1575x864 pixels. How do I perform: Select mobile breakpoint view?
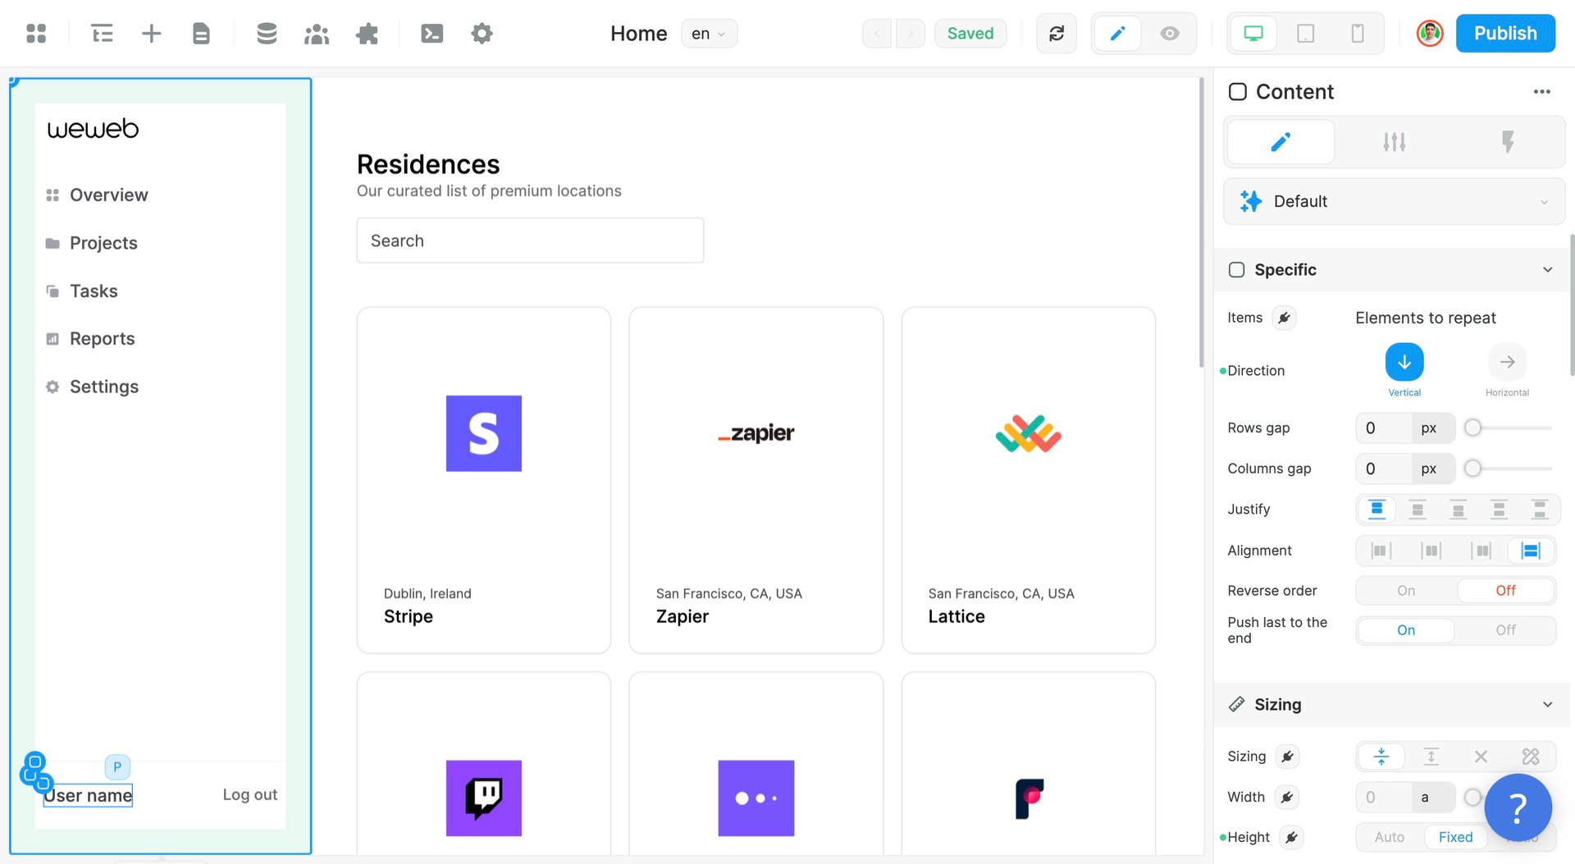point(1358,34)
